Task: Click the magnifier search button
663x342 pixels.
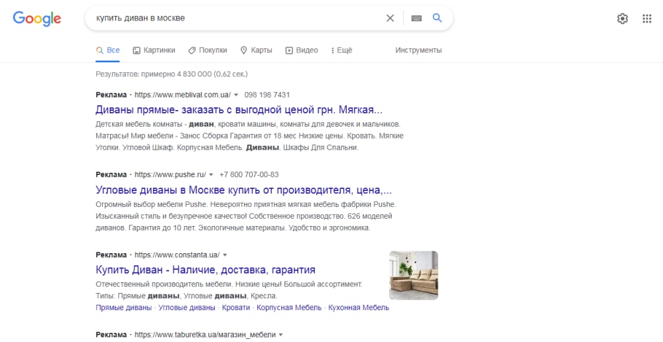Action: [437, 18]
